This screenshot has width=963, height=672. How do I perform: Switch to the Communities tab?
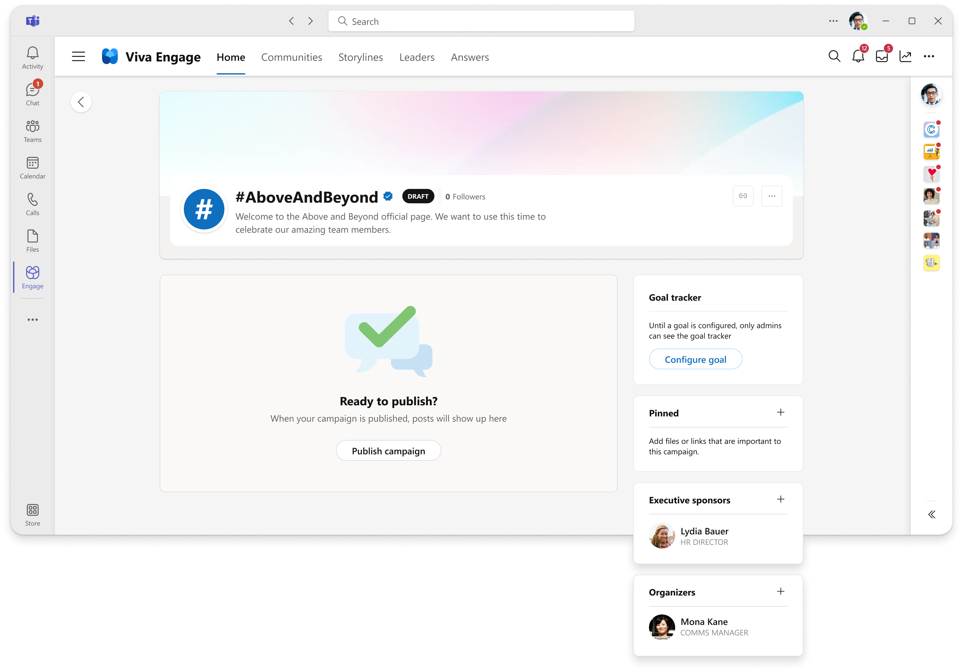coord(292,56)
